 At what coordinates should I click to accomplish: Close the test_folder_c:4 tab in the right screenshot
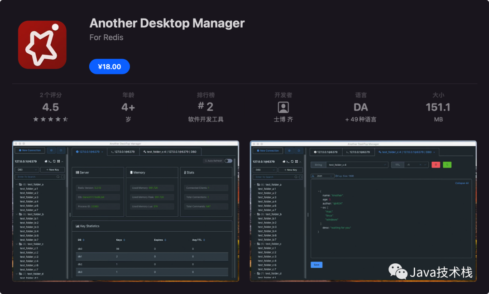click(x=434, y=152)
